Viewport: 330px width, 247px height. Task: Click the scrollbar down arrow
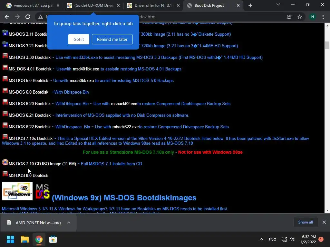(x=327, y=210)
